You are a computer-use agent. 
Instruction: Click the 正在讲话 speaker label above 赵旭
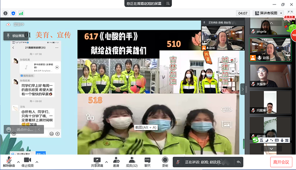(220, 23)
